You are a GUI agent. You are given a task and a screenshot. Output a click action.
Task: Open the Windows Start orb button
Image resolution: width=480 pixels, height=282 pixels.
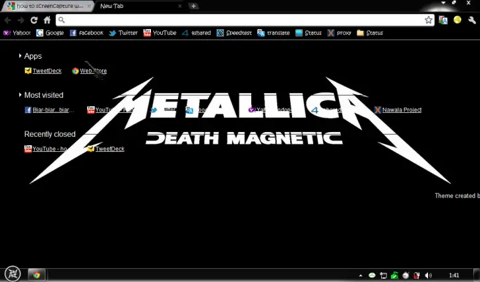(13, 273)
